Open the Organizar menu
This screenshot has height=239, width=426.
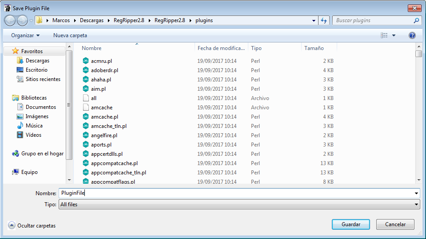point(25,35)
